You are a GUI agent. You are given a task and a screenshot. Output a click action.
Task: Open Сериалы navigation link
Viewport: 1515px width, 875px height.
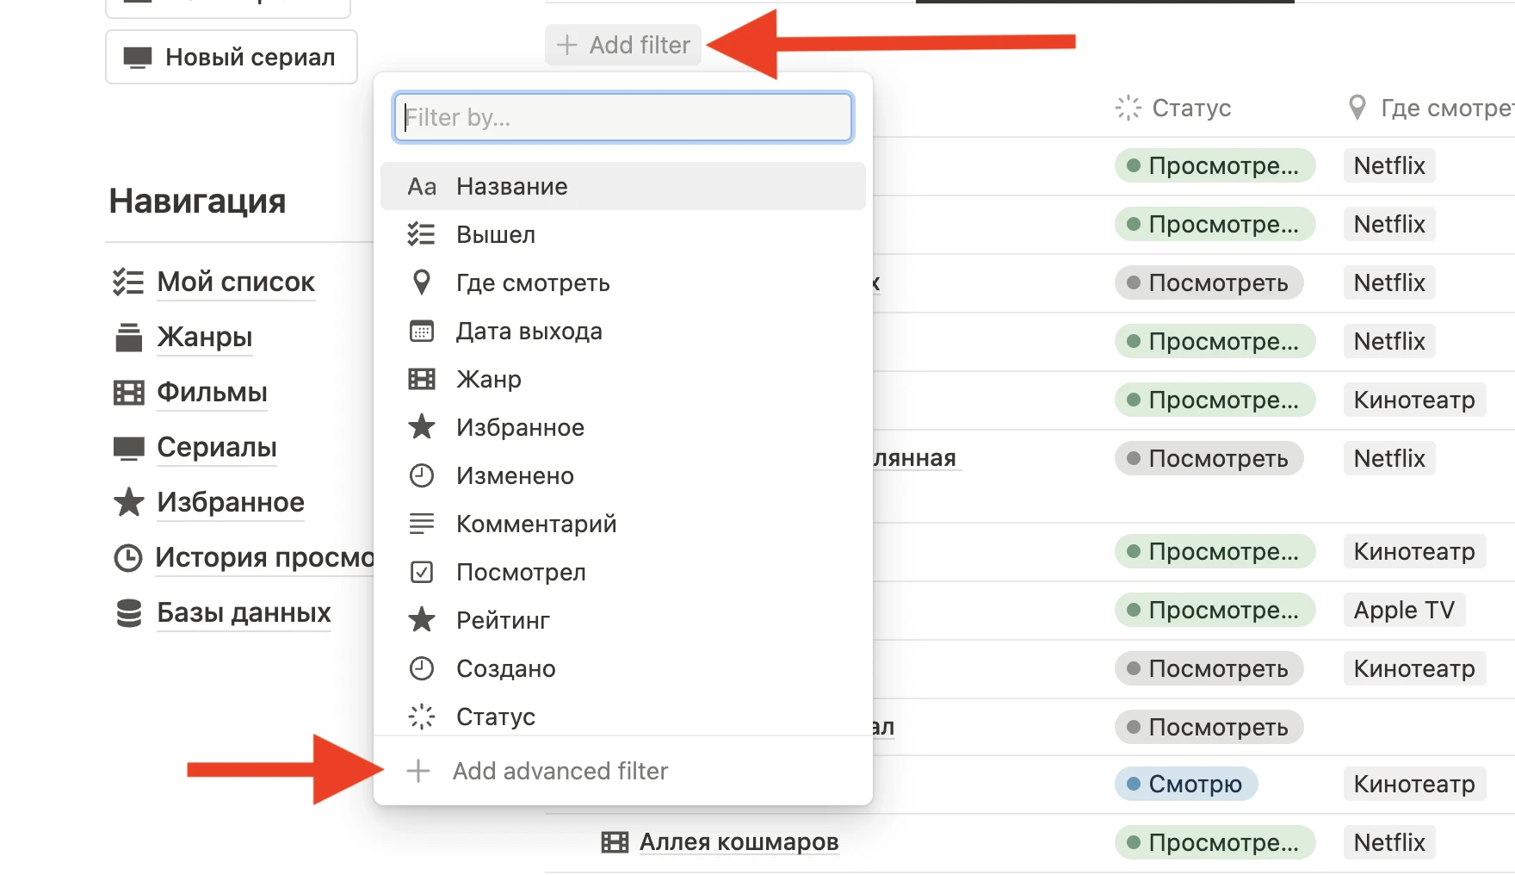point(217,447)
